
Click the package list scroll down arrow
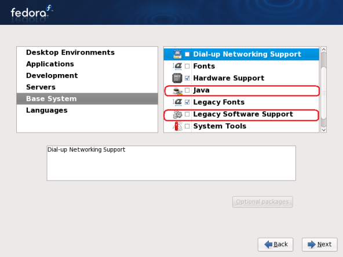(323, 130)
